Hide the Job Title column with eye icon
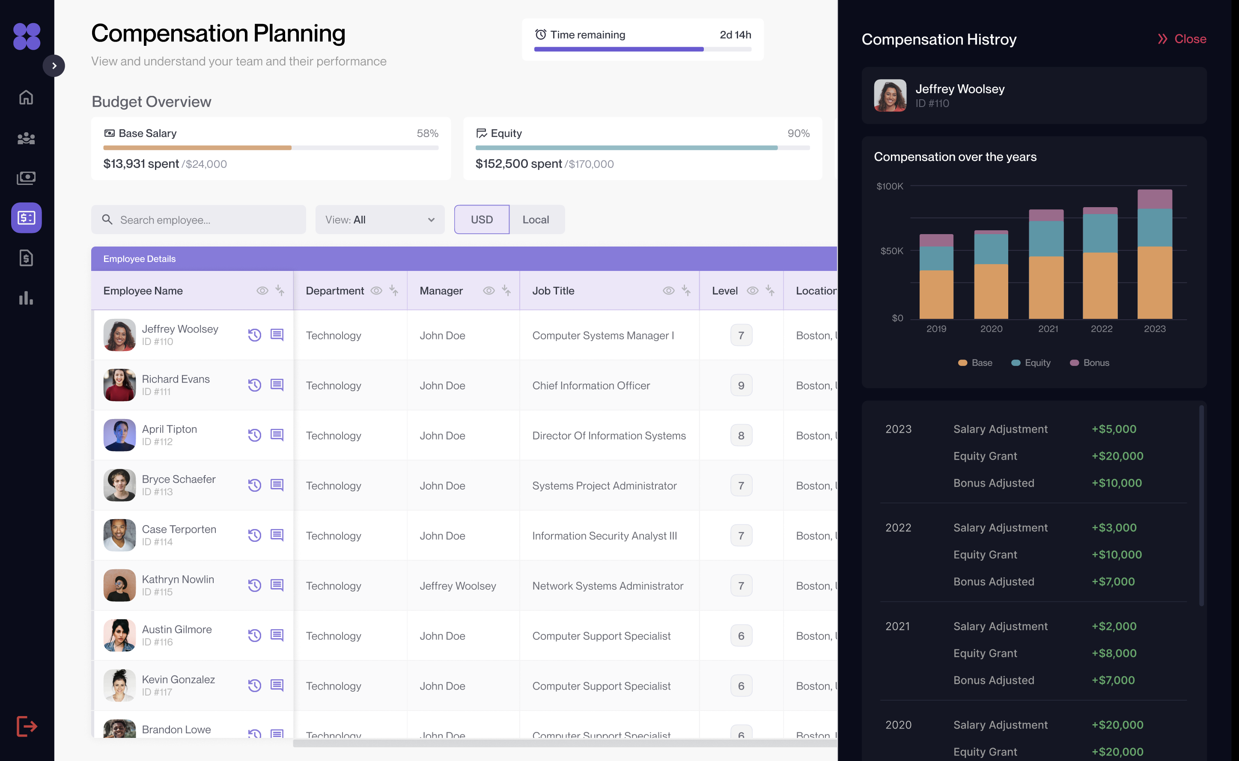Screen dimensions: 1239x761 [668, 291]
